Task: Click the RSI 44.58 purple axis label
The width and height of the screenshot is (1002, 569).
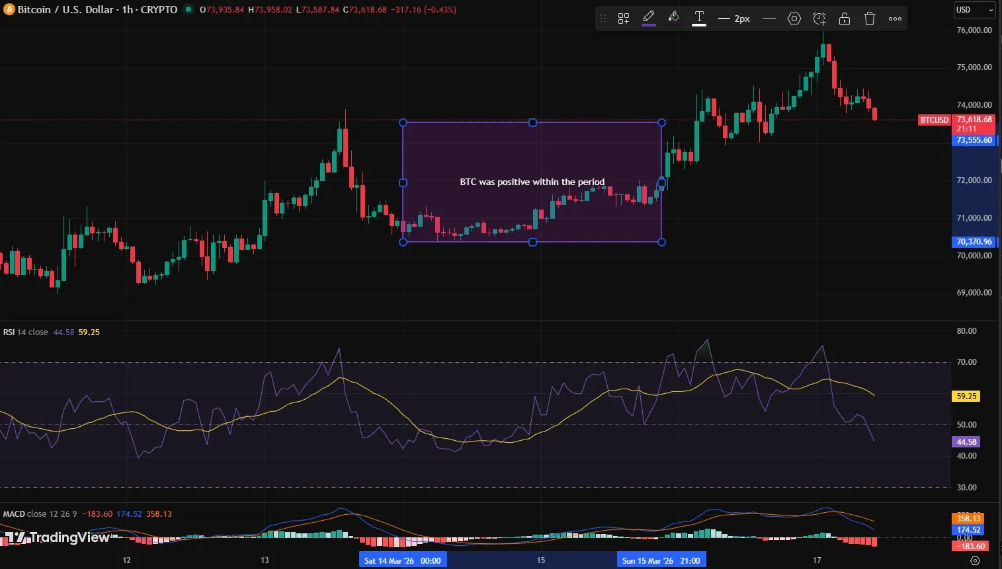Action: tap(966, 442)
